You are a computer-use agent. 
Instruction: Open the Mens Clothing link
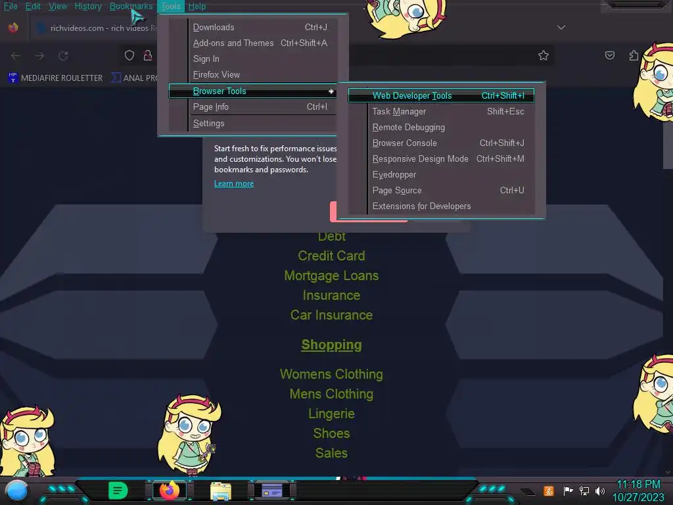pos(331,394)
